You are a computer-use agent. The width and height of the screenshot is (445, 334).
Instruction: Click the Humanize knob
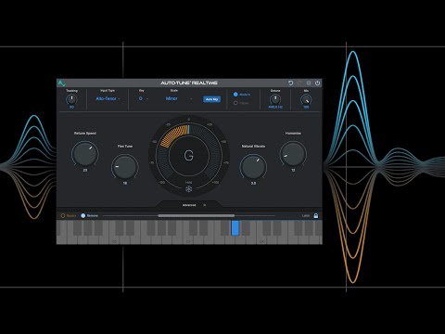pos(293,154)
